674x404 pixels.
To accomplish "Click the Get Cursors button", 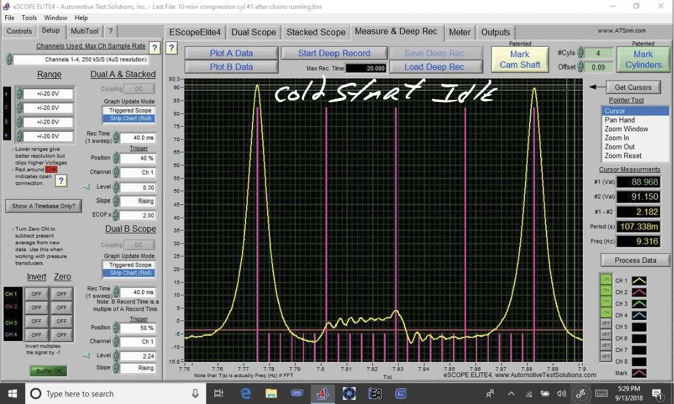I will [x=632, y=87].
